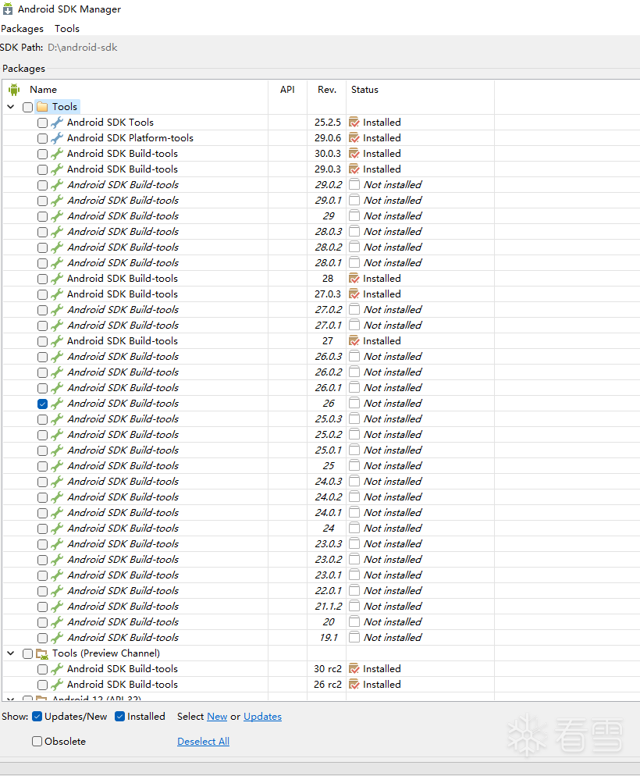The width and height of the screenshot is (640, 776).
Task: Select the Tools (Preview Channel) row label
Action: click(106, 653)
